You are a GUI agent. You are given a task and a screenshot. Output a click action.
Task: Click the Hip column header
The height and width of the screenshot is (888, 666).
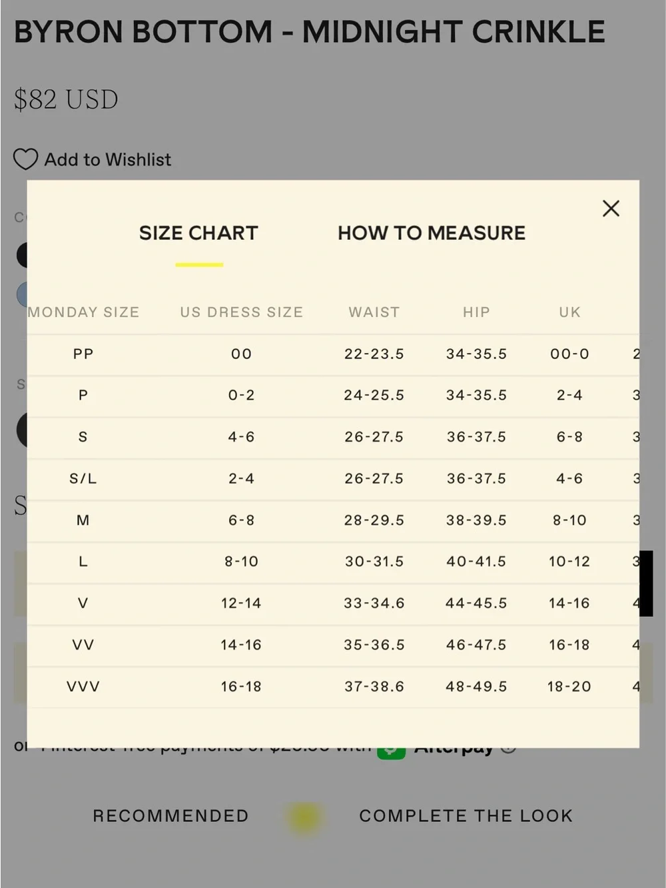point(477,312)
